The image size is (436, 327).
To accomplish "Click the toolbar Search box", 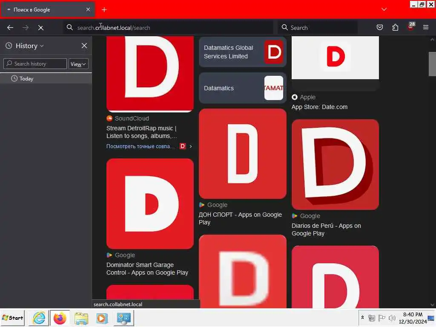I will (318, 28).
